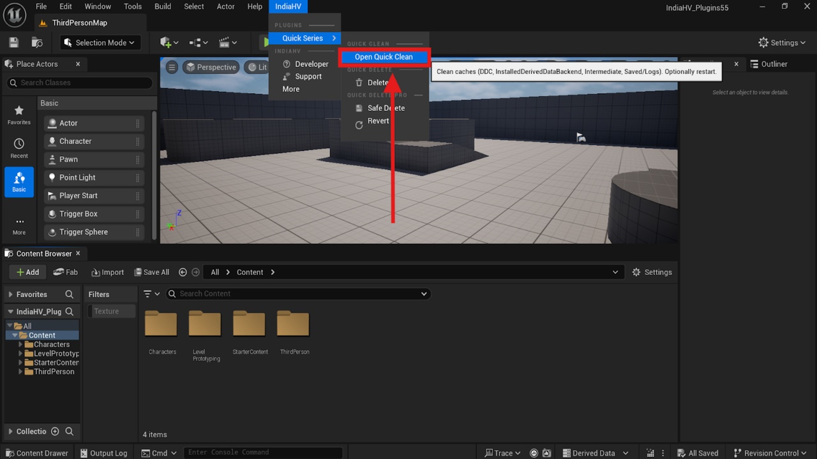Open the Window menu
This screenshot has height=459, width=817.
pyautogui.click(x=98, y=6)
